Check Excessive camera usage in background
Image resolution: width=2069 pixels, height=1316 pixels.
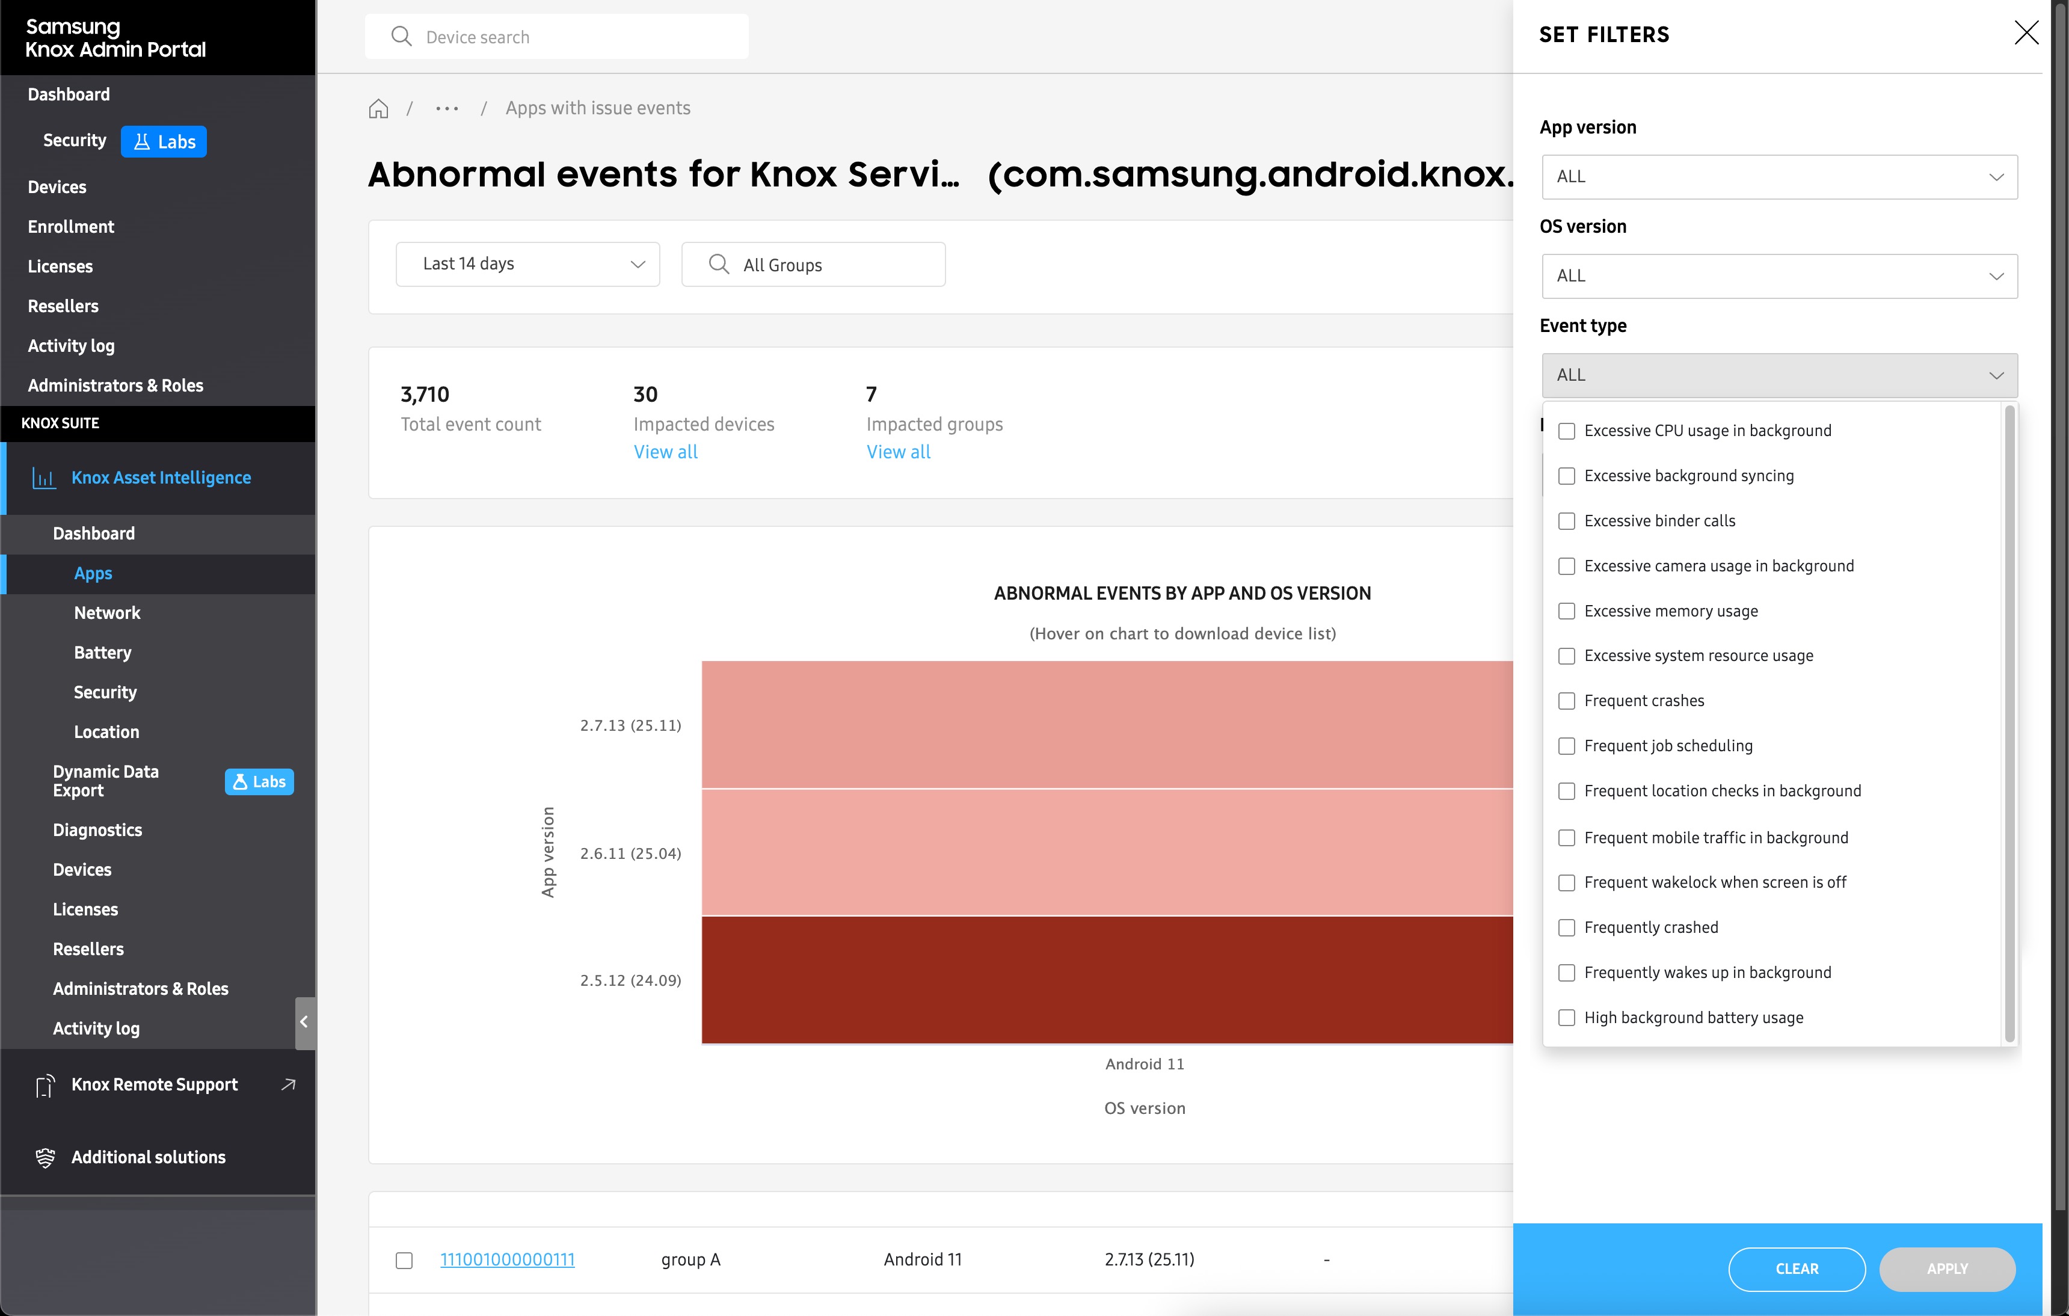[1566, 566]
